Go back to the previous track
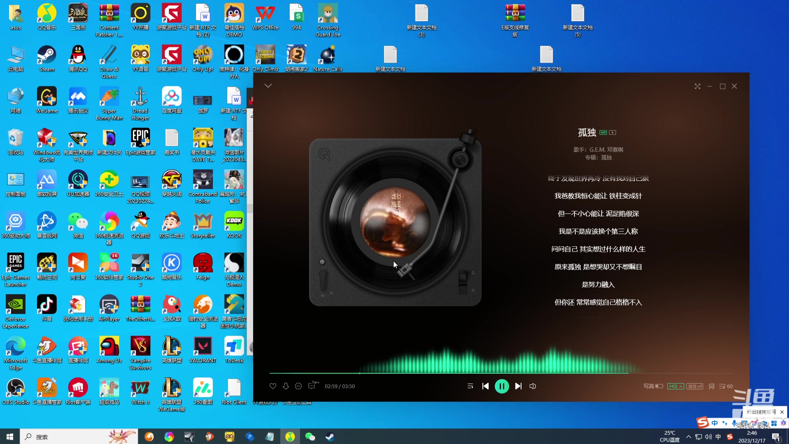 click(485, 386)
